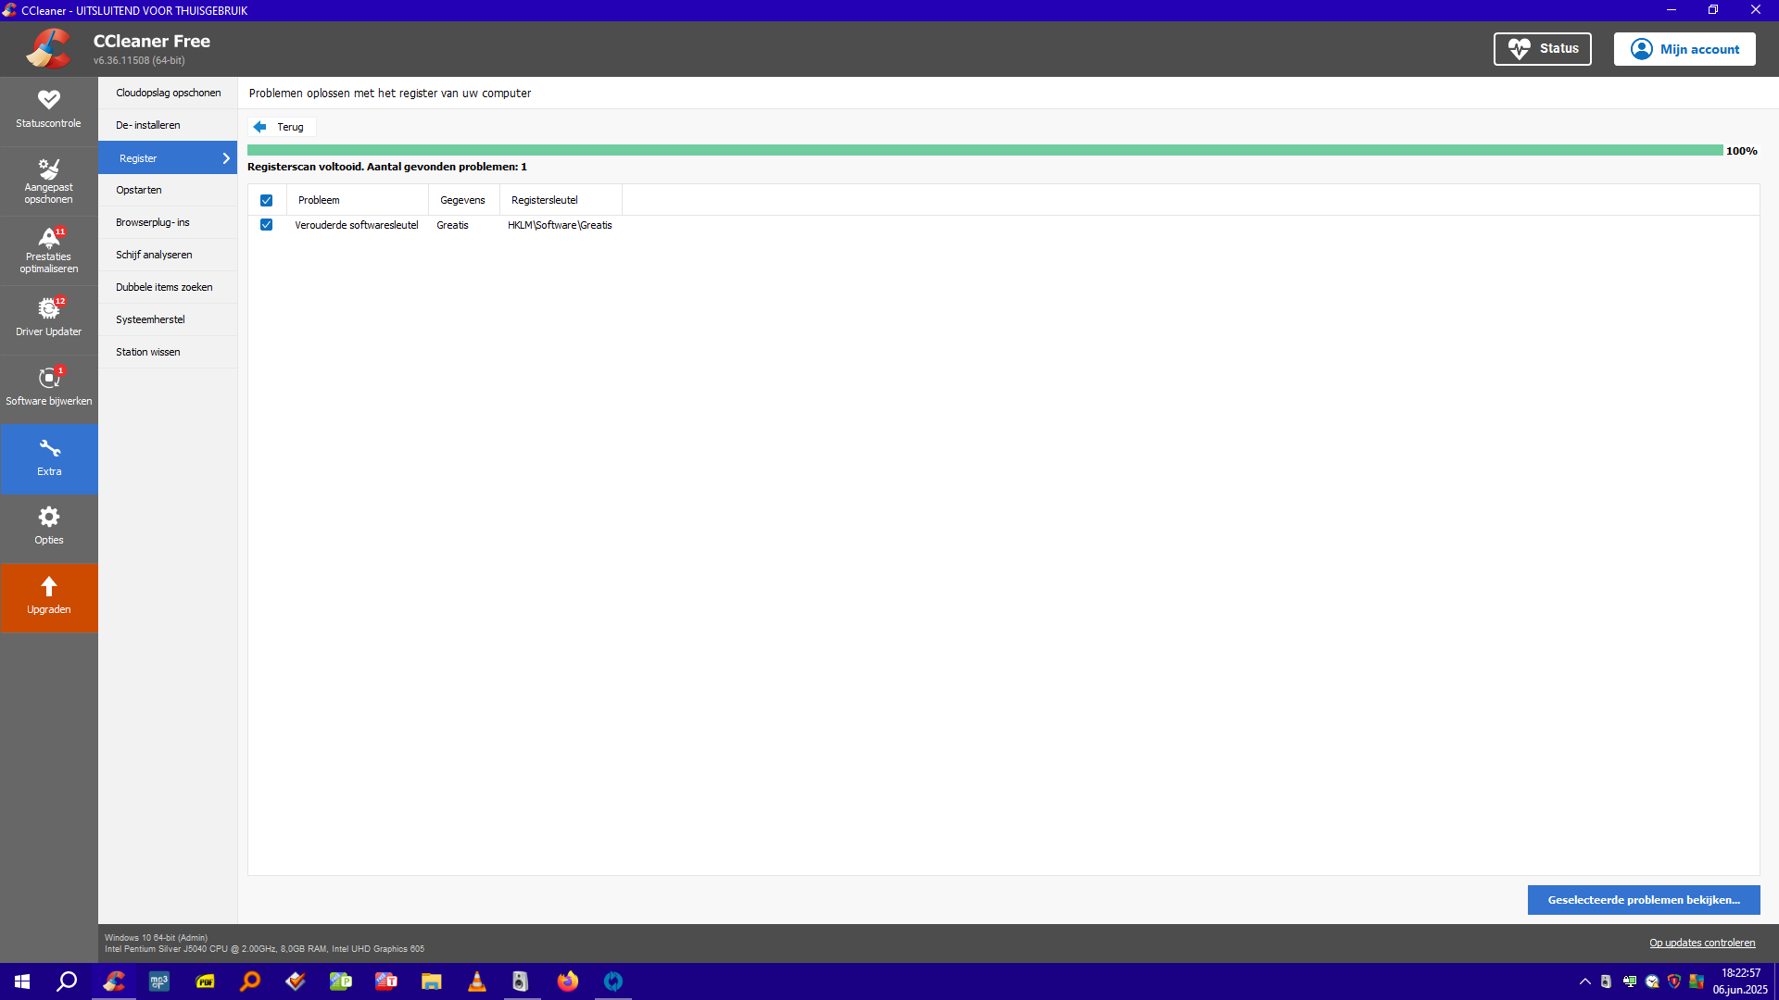The image size is (1779, 1000).
Task: Open the taskbar clock and date
Action: (1740, 981)
